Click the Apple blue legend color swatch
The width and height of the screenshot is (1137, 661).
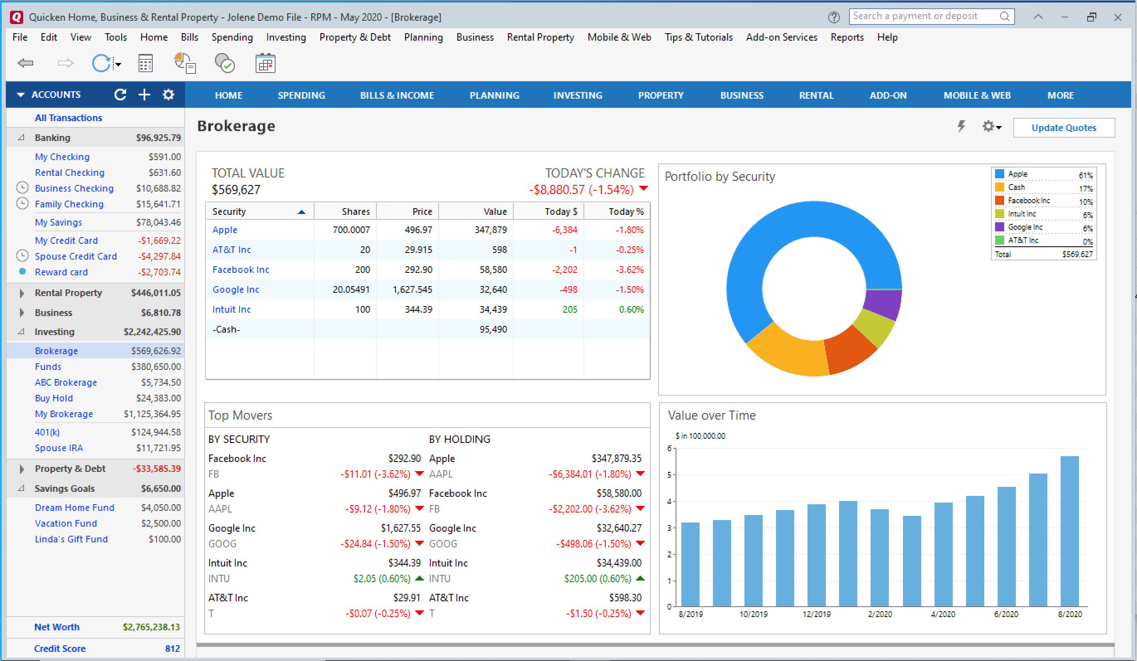[999, 174]
